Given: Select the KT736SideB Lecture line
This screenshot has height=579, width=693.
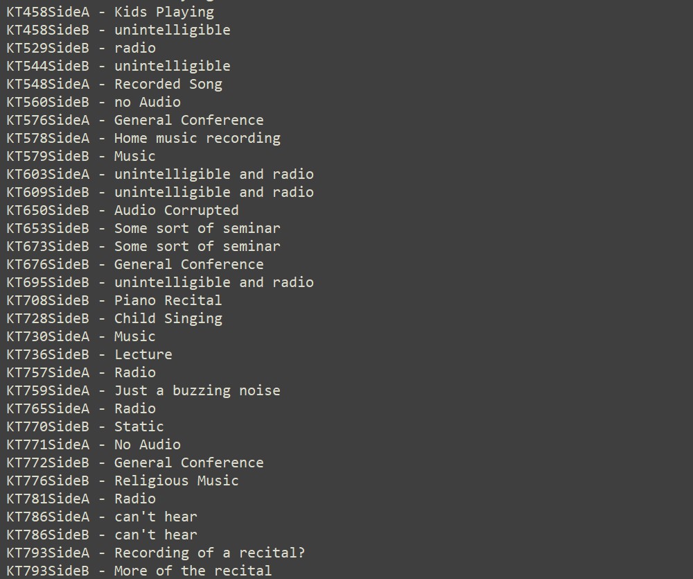Looking at the screenshot, I should [89, 354].
